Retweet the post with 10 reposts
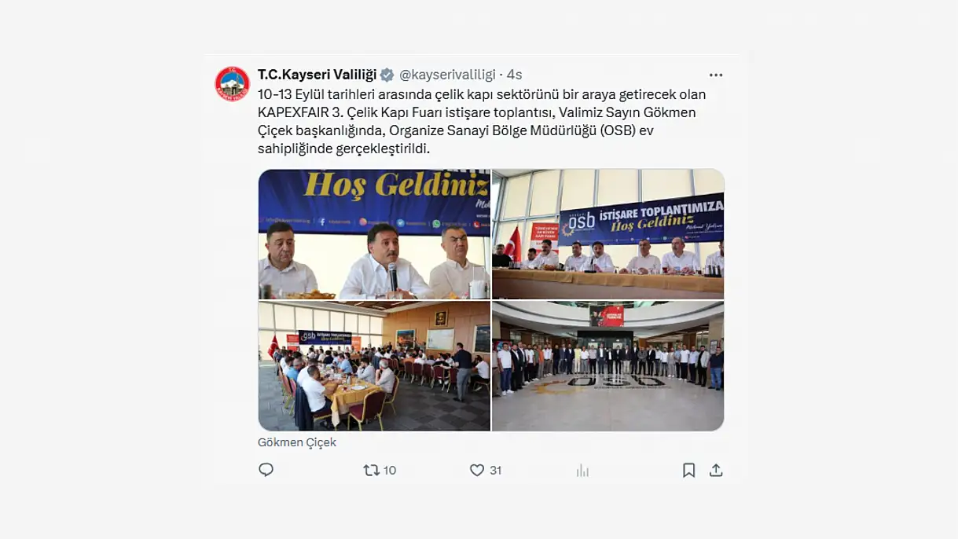This screenshot has height=539, width=958. coord(371,470)
